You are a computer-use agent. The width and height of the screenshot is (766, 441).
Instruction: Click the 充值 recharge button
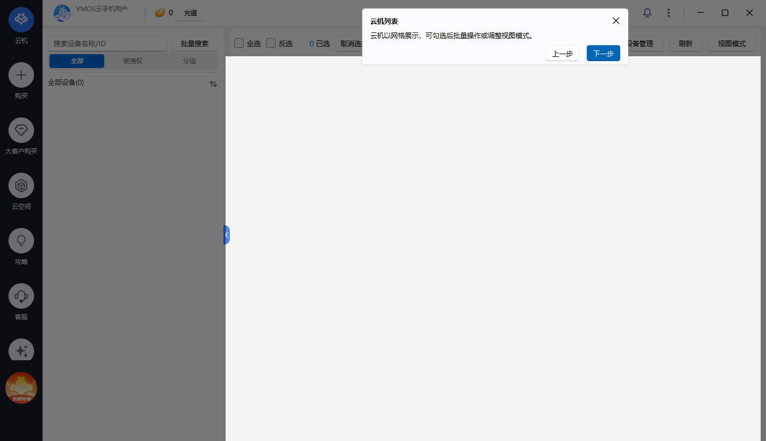tap(190, 13)
